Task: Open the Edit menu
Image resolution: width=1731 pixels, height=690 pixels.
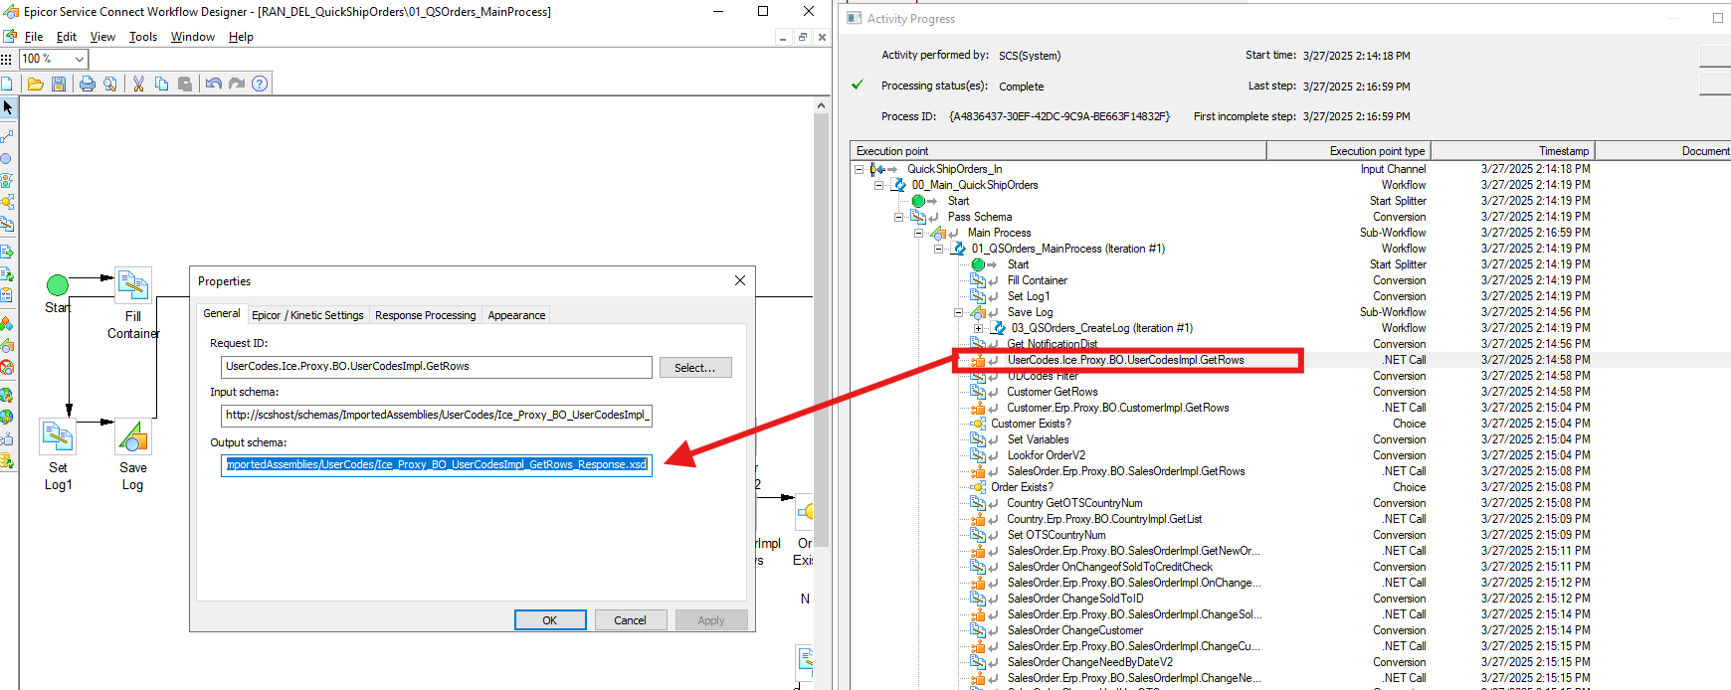Action: click(67, 37)
